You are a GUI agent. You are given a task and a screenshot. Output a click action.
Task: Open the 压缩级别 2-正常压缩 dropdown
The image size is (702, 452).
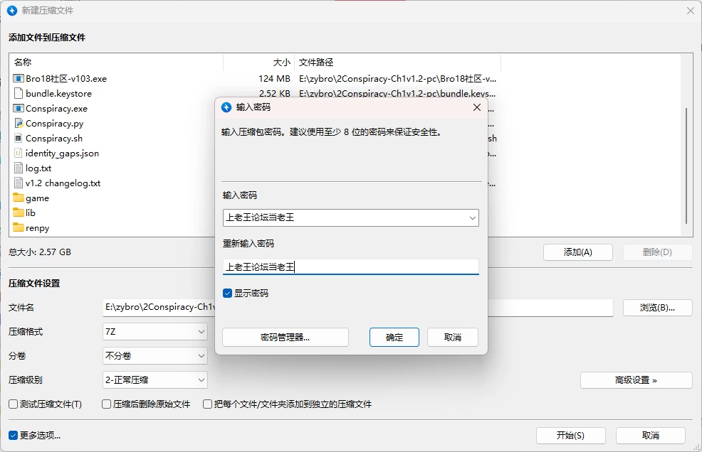coord(155,380)
